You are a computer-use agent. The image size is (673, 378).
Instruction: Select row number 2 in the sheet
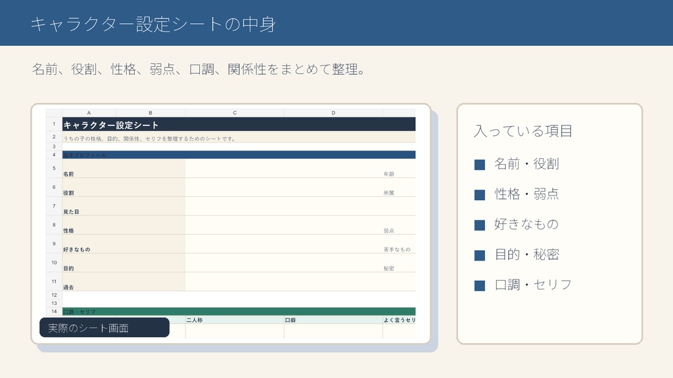coord(54,136)
